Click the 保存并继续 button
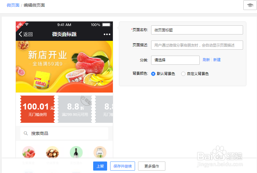The height and width of the screenshot is (173, 257). [x=123, y=166]
